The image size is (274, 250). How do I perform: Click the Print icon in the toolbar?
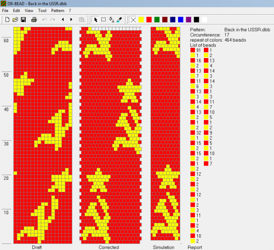coord(34,20)
